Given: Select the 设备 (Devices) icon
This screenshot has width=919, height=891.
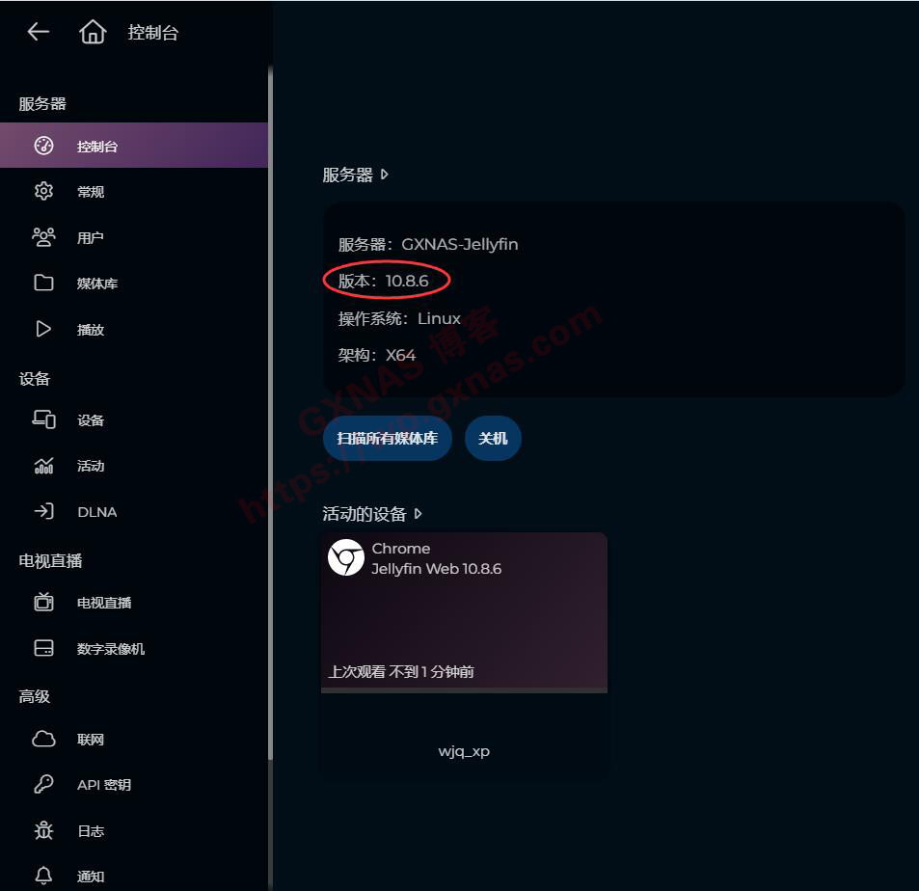Looking at the screenshot, I should (x=43, y=419).
